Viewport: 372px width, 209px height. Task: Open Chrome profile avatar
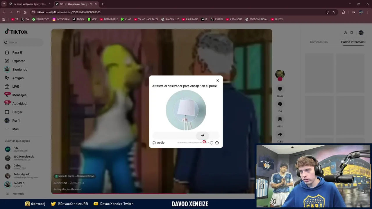(x=361, y=12)
